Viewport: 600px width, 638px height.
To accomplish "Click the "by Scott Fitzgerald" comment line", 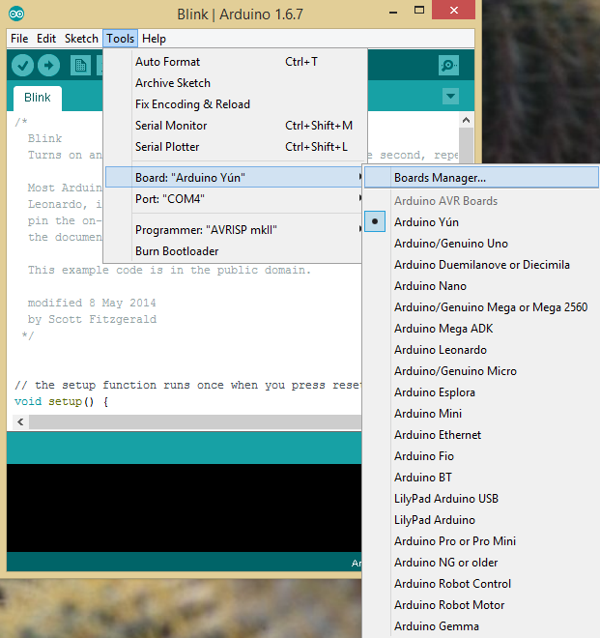I will (x=92, y=319).
